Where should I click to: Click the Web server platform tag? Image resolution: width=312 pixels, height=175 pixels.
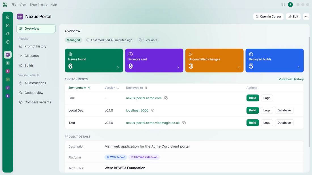click(x=116, y=157)
